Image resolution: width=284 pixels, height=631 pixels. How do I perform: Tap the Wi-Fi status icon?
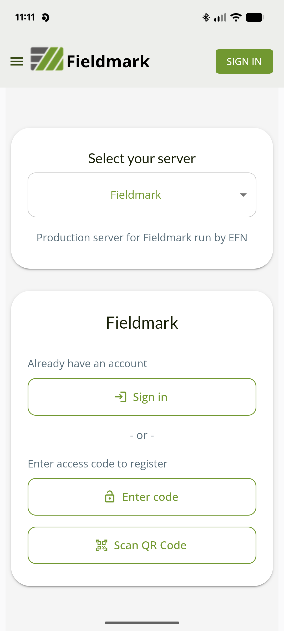coord(236,17)
